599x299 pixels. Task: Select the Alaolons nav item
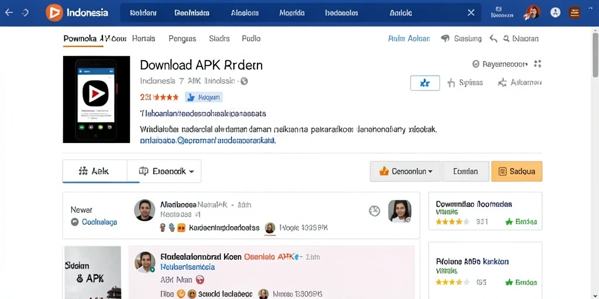point(245,13)
